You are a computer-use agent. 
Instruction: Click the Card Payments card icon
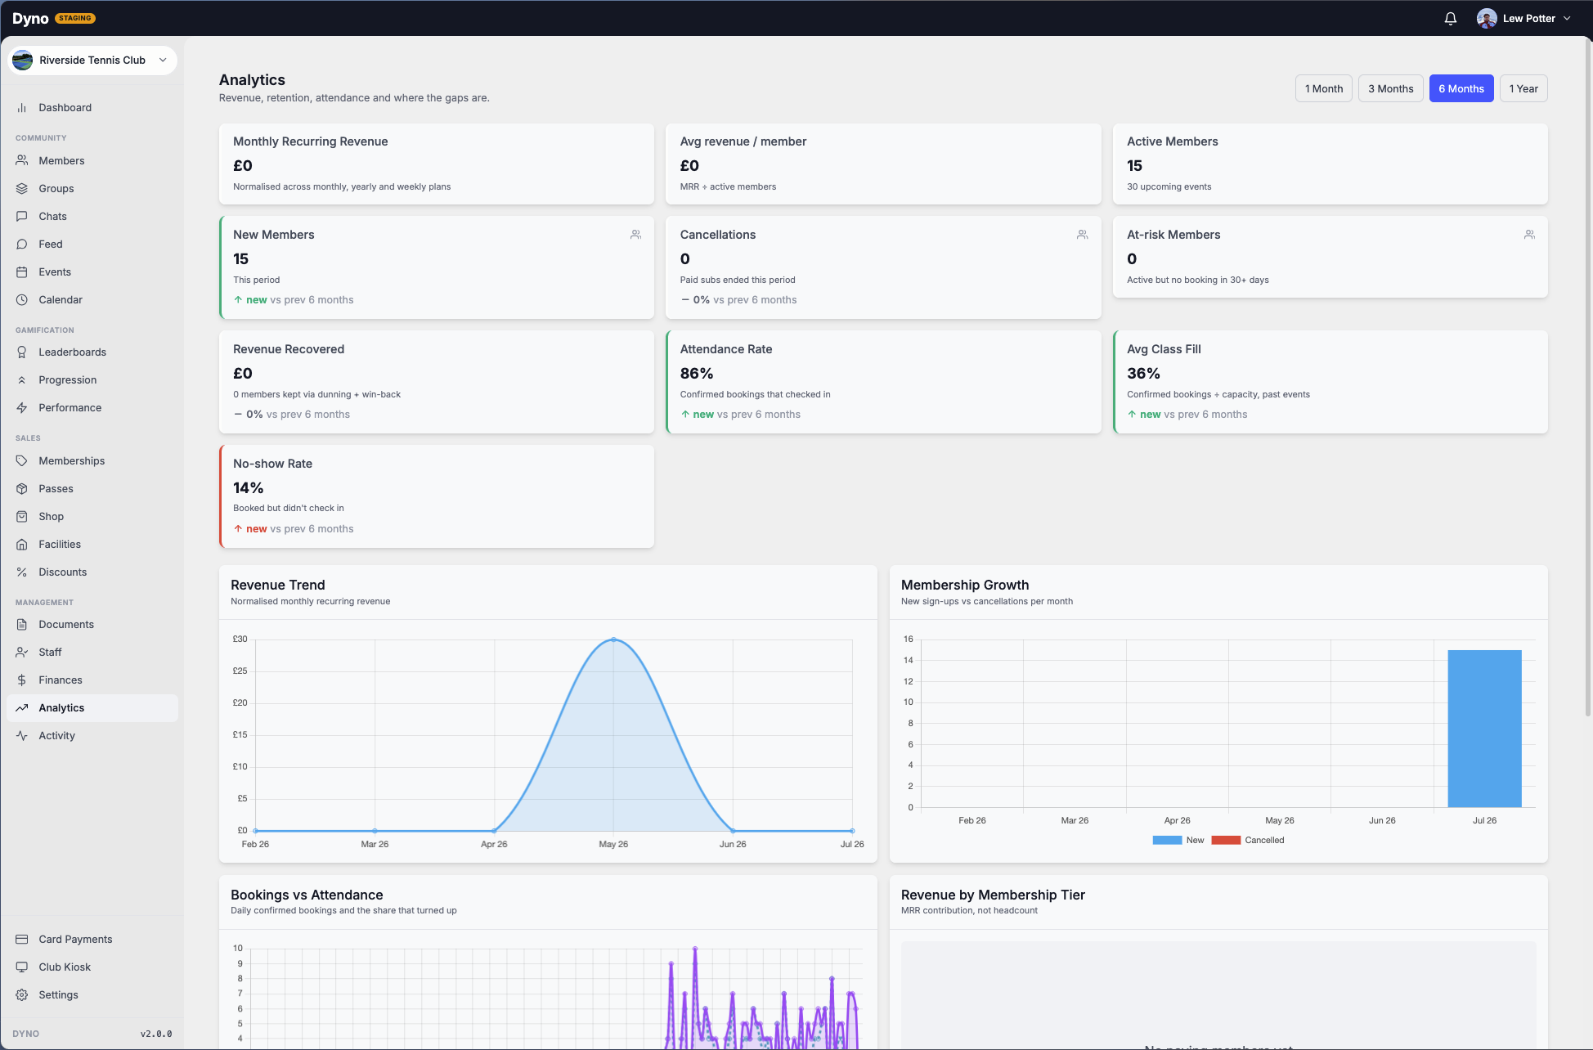pos(22,940)
